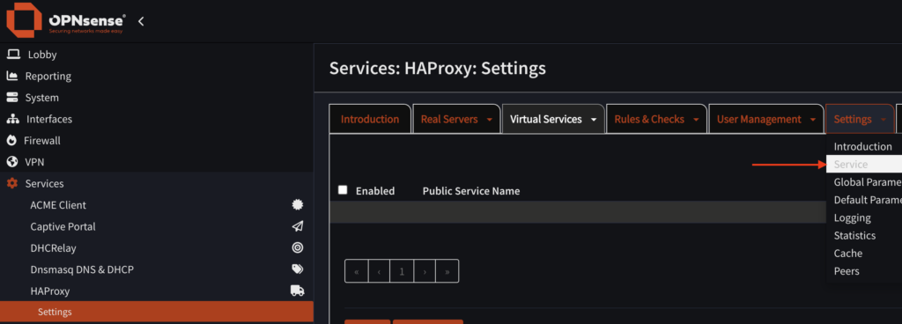Collapse sidebar with the left chevron

point(141,21)
